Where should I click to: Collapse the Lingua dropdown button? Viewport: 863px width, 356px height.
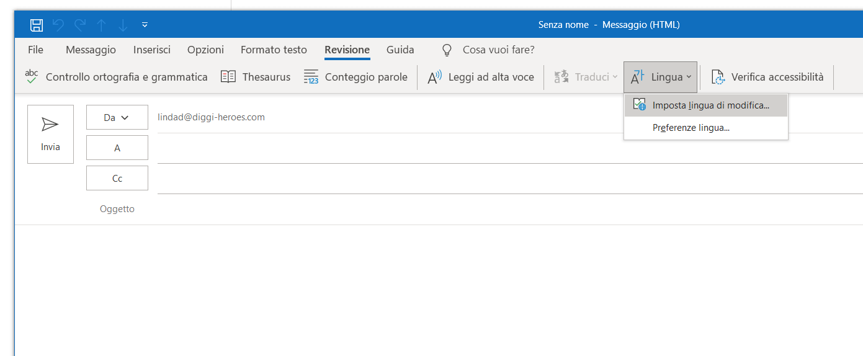(661, 77)
